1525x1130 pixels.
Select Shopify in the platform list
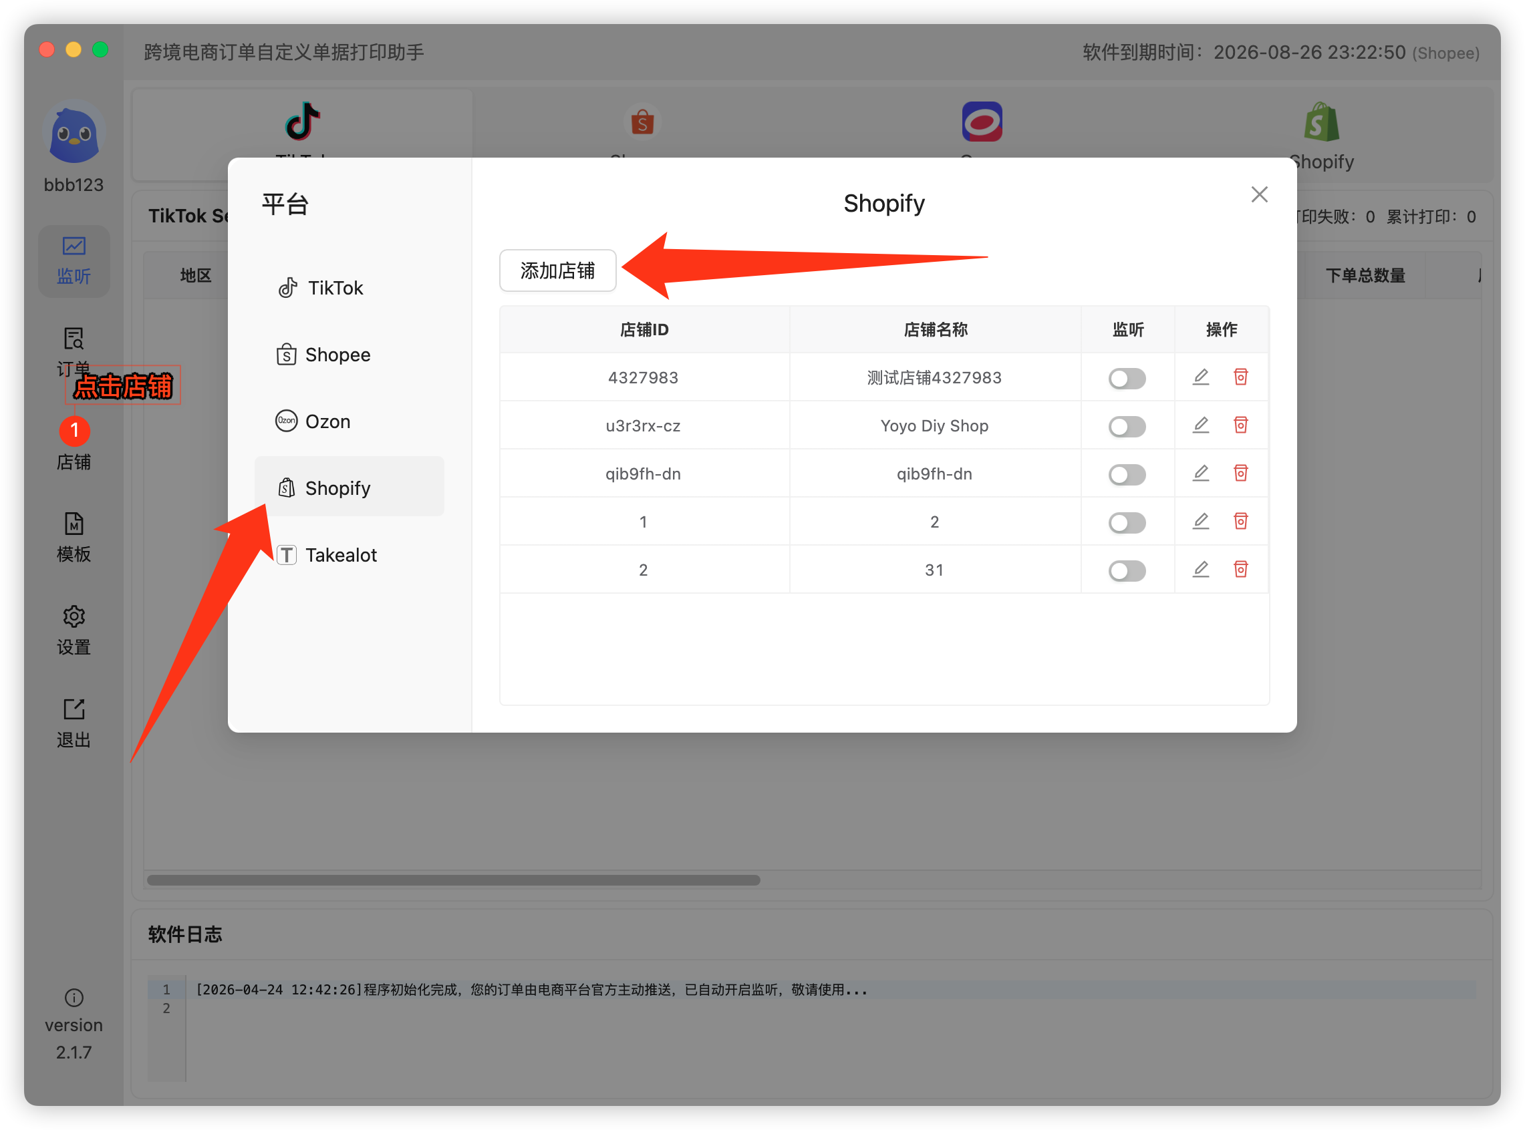click(x=349, y=488)
